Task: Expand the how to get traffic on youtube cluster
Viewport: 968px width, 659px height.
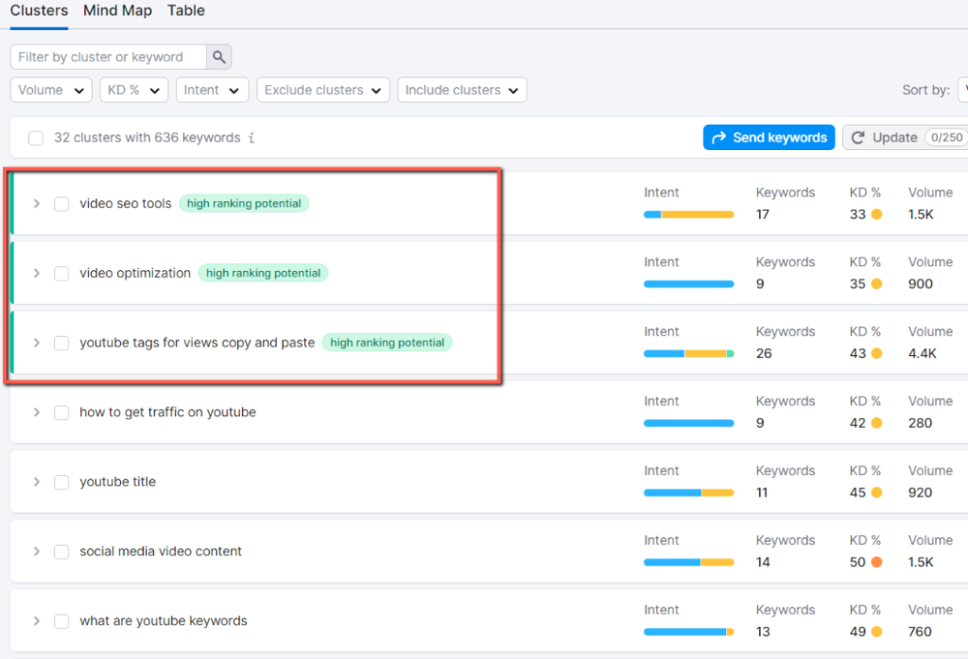Action: coord(36,412)
